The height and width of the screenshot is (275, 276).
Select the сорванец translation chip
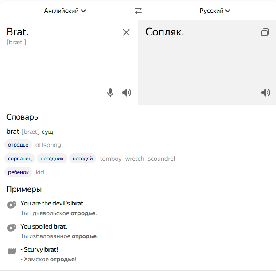pyautogui.click(x=19, y=159)
